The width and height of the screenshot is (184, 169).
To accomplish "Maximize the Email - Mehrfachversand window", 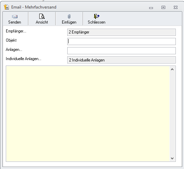I will pyautogui.click(x=163, y=8).
